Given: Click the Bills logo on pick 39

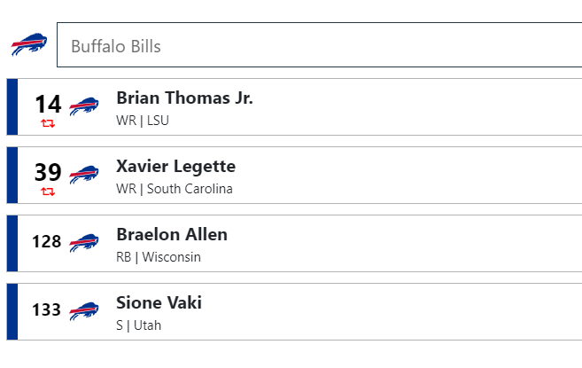Looking at the screenshot, I should (x=84, y=175).
